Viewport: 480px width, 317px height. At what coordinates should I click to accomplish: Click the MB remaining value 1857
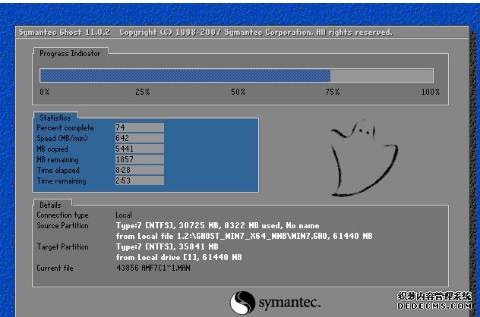point(139,159)
